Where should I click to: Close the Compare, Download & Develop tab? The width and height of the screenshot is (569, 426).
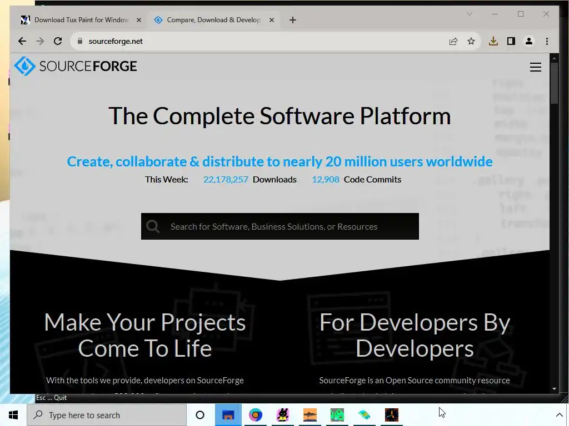pyautogui.click(x=271, y=20)
